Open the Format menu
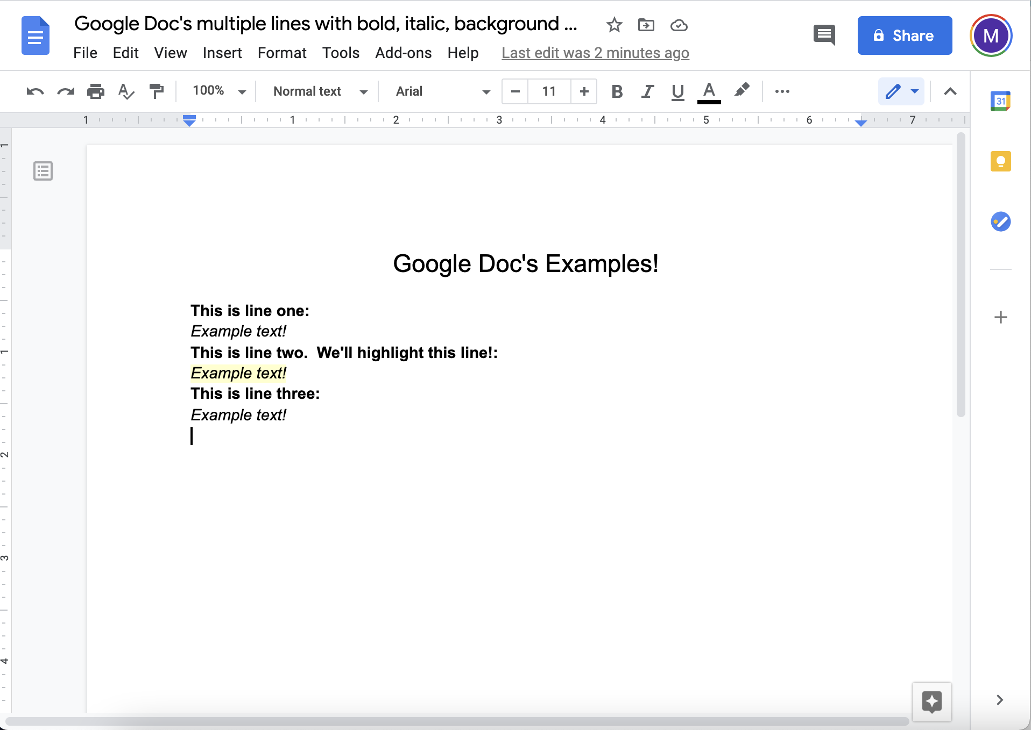Image resolution: width=1031 pixels, height=730 pixels. click(282, 53)
